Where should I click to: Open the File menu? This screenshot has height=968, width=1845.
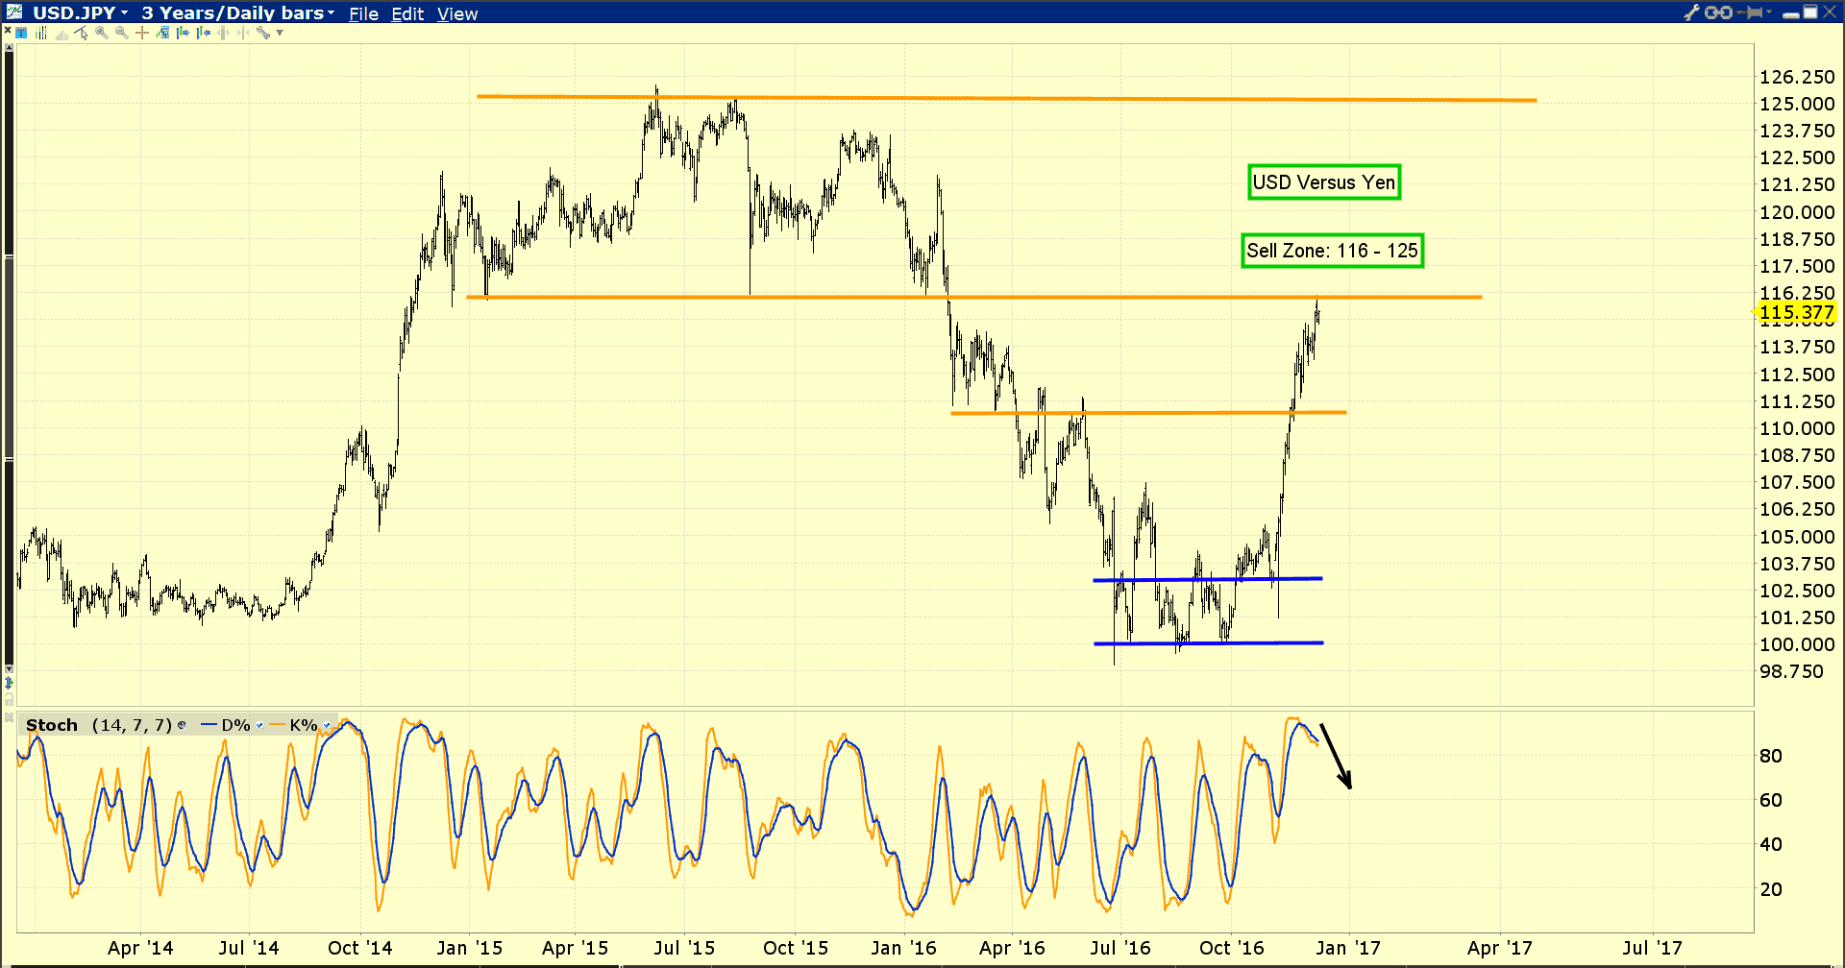click(x=362, y=13)
